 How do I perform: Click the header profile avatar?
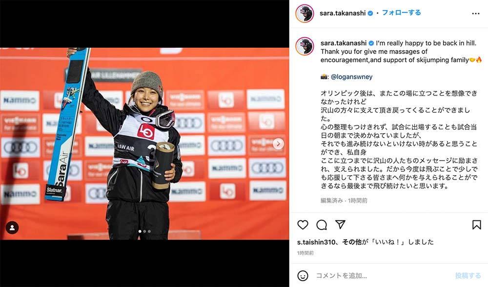(305, 13)
